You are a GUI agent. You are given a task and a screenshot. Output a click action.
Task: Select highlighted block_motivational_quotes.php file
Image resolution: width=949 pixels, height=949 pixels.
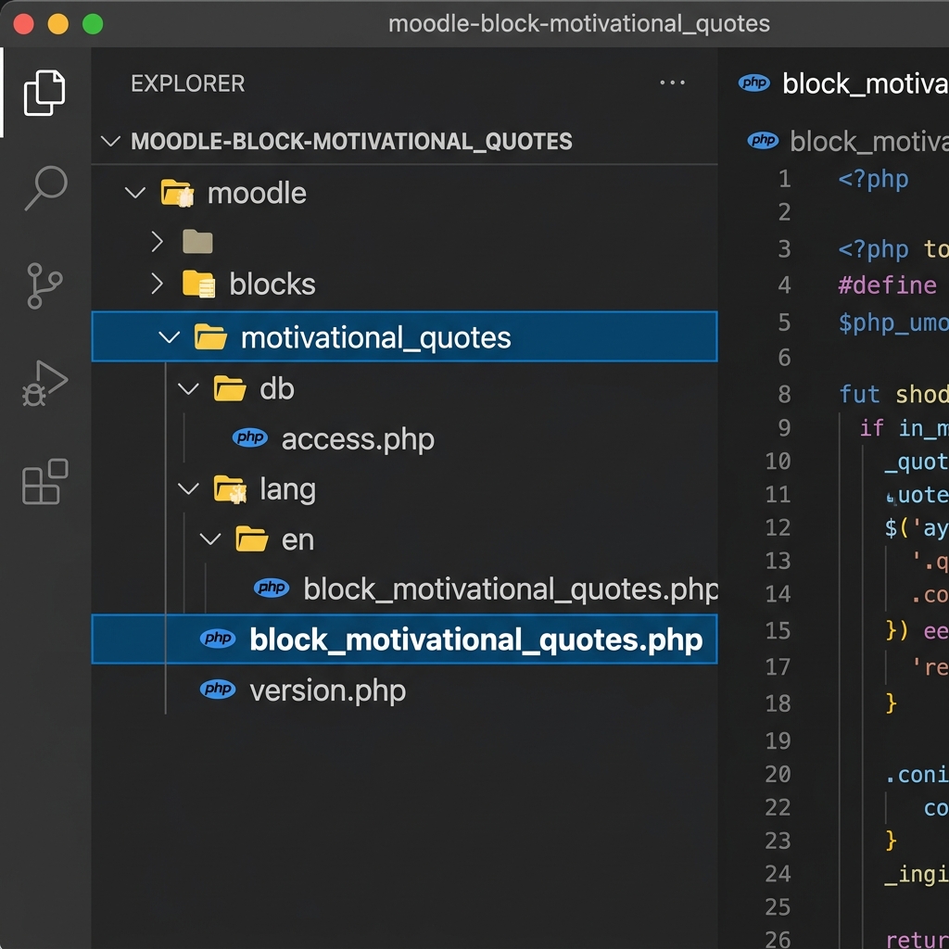pyautogui.click(x=404, y=639)
